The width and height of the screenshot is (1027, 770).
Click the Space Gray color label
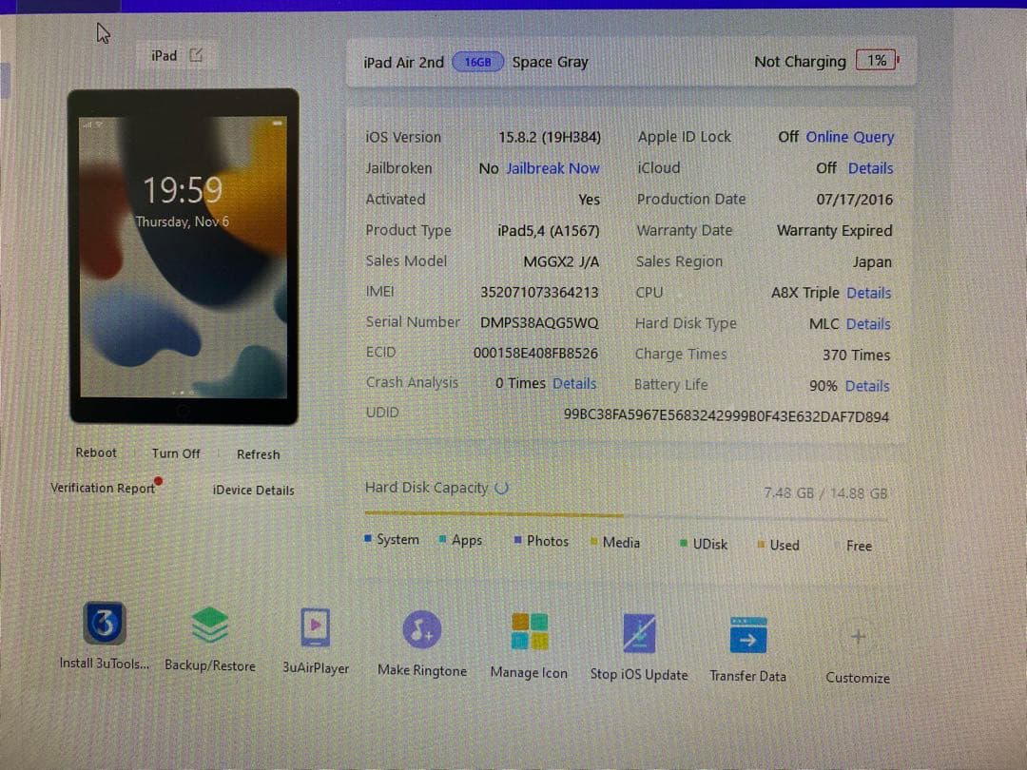[551, 62]
